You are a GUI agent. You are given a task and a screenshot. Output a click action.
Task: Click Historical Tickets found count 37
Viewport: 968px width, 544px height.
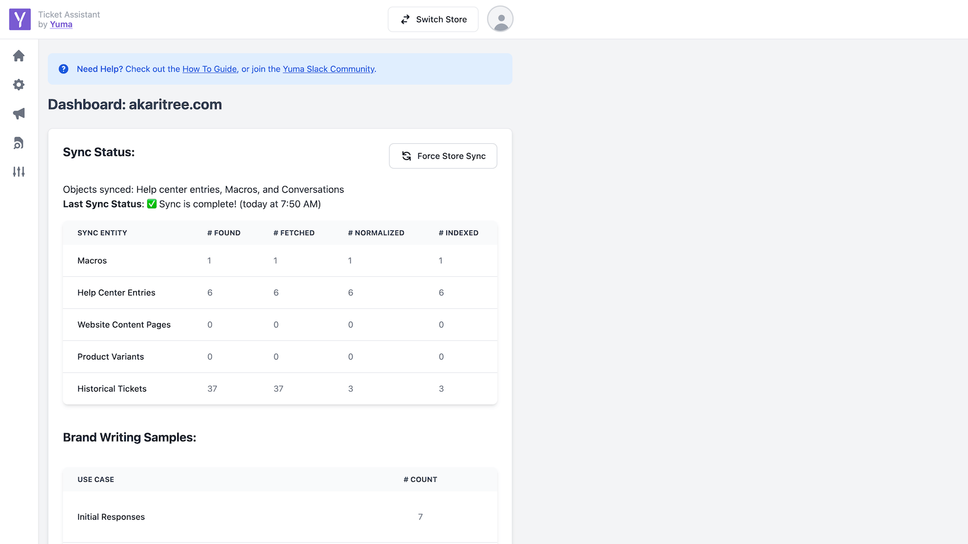(x=212, y=389)
